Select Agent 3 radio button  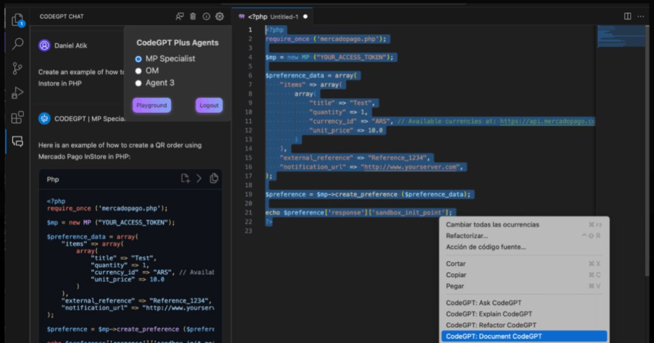click(139, 83)
